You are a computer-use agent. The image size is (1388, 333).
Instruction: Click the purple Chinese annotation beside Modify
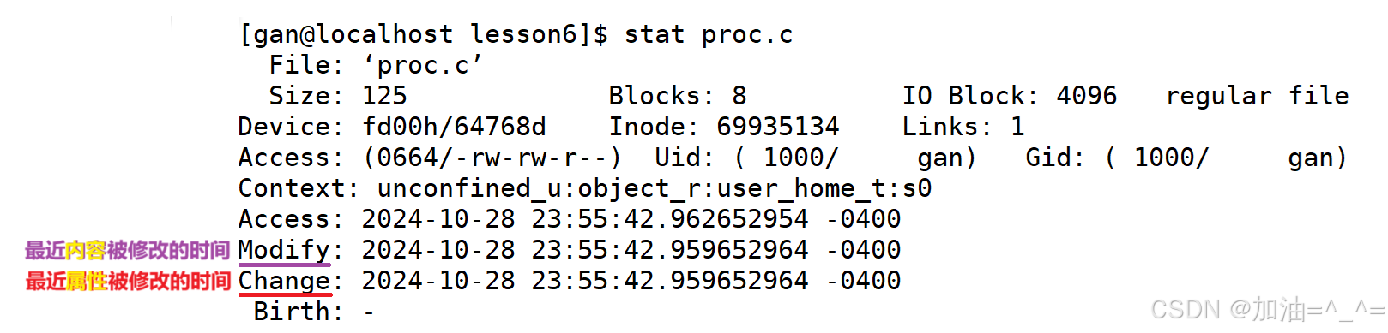127,250
